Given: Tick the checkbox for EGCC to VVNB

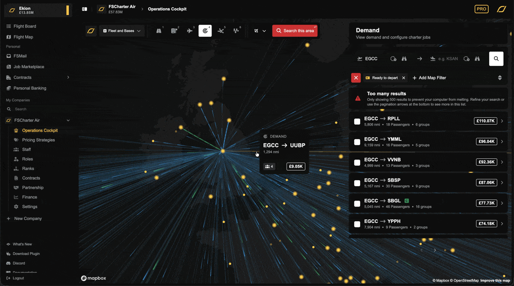Looking at the screenshot, I should point(357,163).
